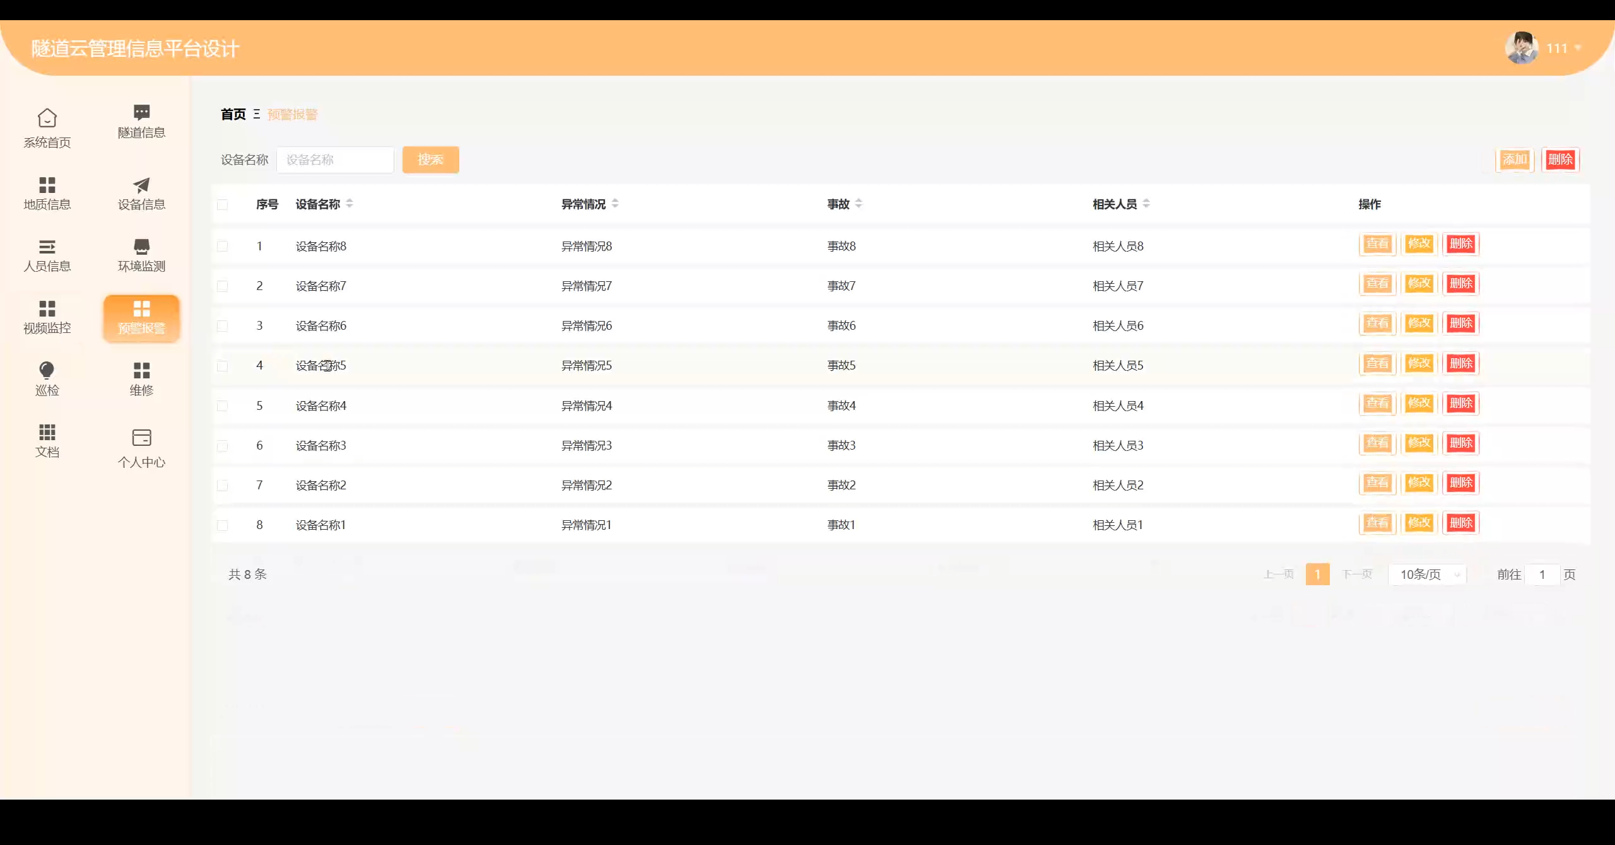Click the 查看 button for 设备名称7
This screenshot has height=845, width=1615.
pyautogui.click(x=1377, y=284)
